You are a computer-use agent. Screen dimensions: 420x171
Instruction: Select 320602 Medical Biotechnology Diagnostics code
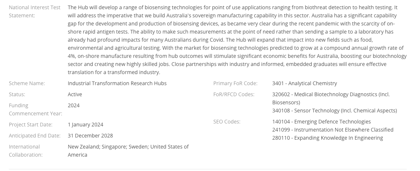[x=331, y=98]
